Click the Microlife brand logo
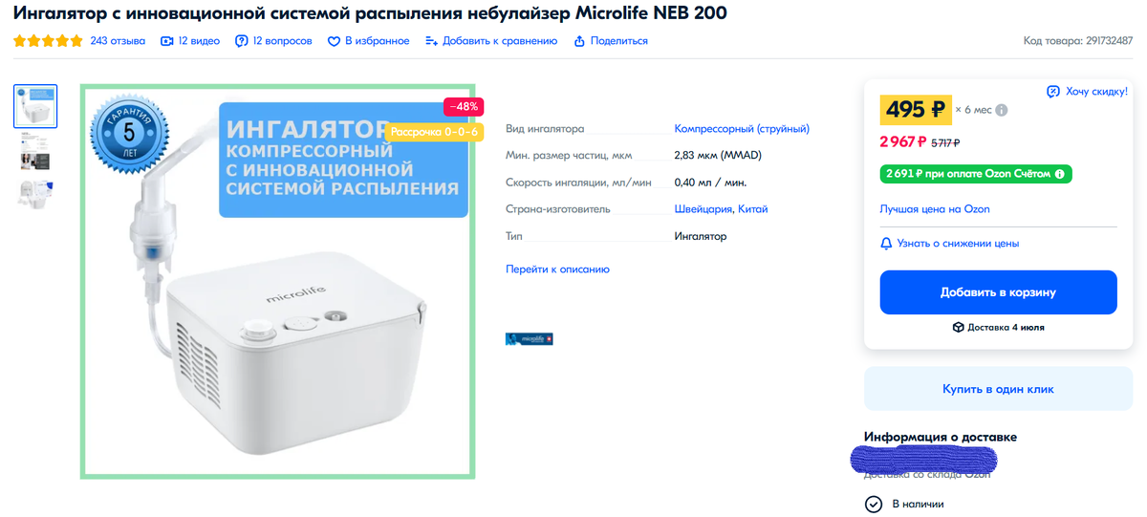 coord(529,338)
